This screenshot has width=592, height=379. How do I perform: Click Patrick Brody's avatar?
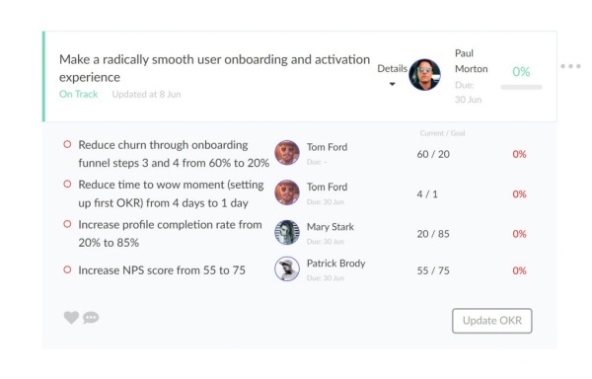[x=287, y=268]
